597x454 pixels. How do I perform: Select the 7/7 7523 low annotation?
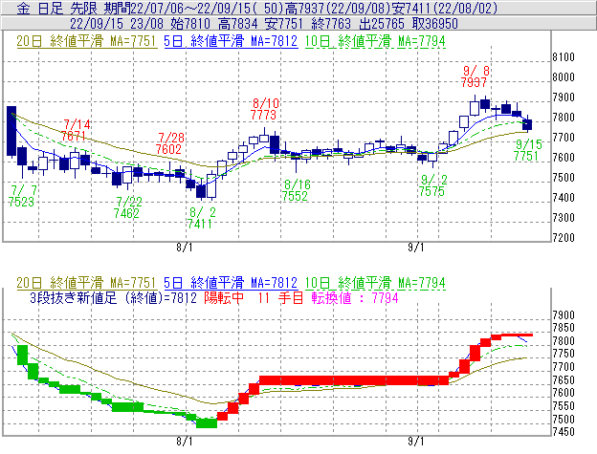tap(22, 196)
